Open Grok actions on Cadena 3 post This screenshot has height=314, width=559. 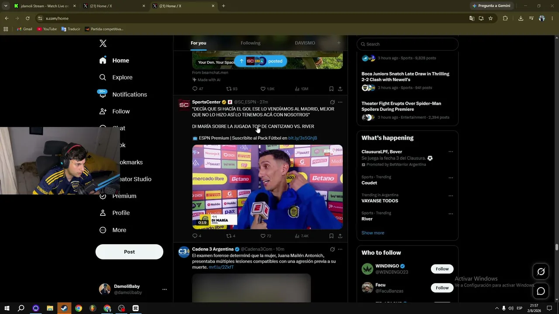pyautogui.click(x=332, y=249)
